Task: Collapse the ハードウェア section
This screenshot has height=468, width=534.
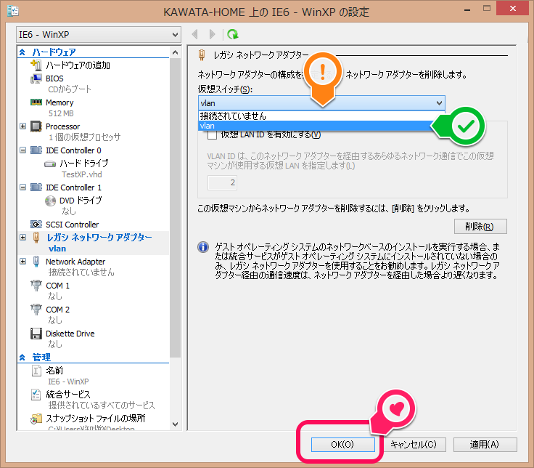Action: pyautogui.click(x=22, y=52)
